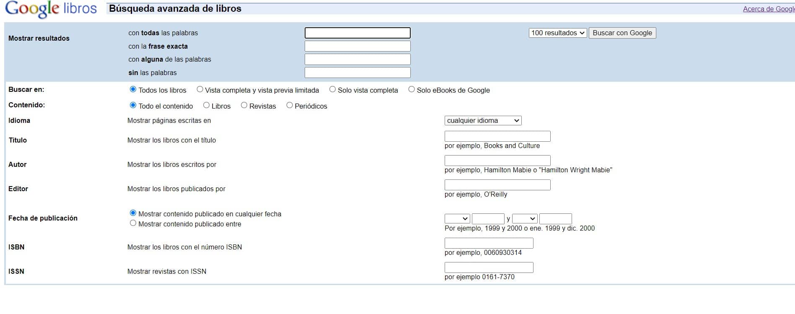The width and height of the screenshot is (795, 314).
Task: Click the Búsqueda avanzada de libros heading
Action: pyautogui.click(x=175, y=9)
